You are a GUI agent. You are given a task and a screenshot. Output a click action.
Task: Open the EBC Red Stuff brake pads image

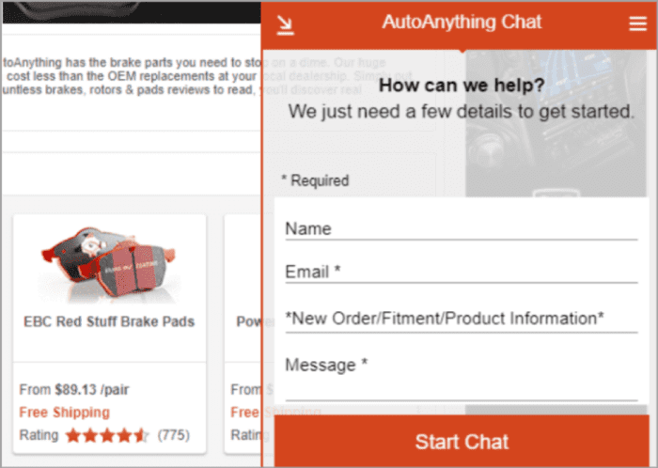pyautogui.click(x=109, y=264)
